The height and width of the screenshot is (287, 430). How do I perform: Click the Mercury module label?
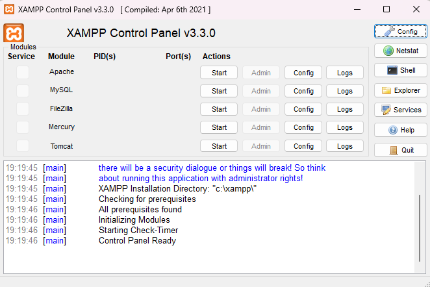pyautogui.click(x=62, y=127)
